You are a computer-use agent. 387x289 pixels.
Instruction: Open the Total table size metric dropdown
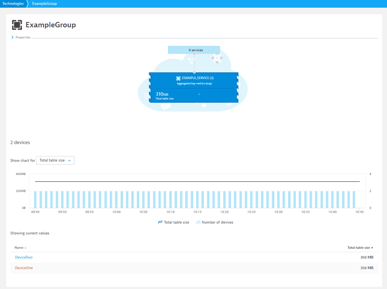(x=55, y=160)
